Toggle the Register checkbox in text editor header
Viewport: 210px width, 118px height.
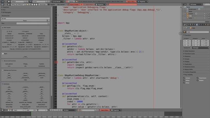49,5
